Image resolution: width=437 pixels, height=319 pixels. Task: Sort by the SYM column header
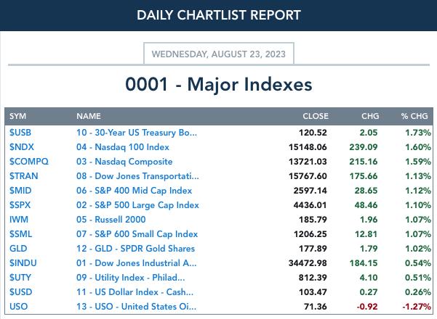point(18,116)
